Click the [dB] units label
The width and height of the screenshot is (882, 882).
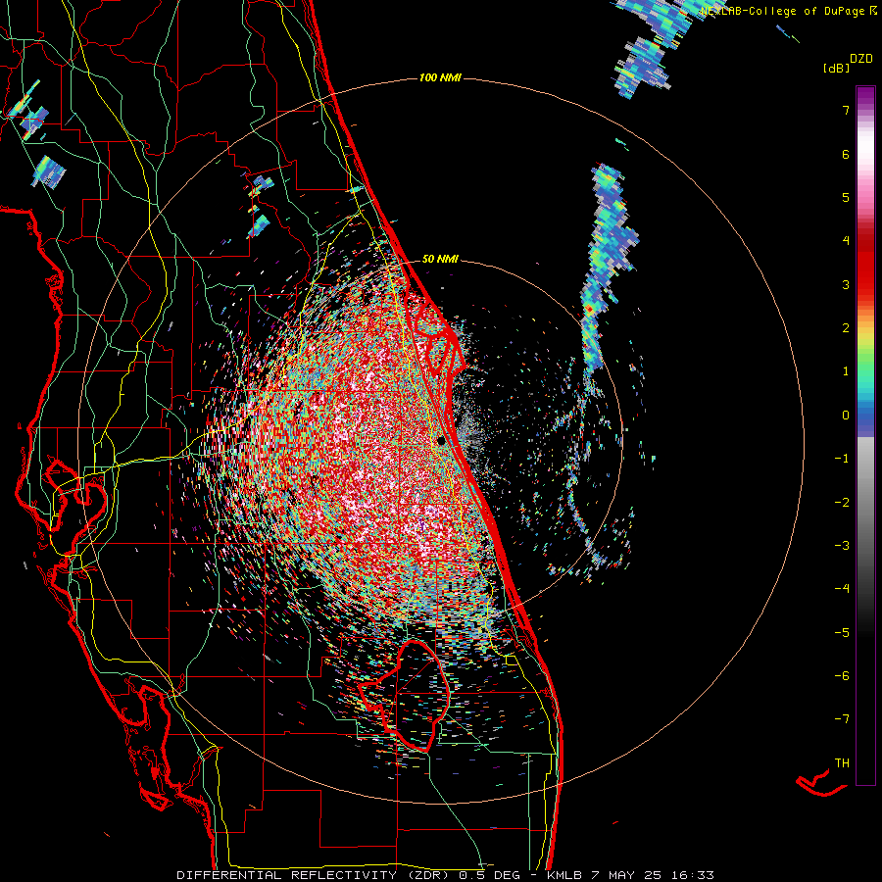click(836, 68)
